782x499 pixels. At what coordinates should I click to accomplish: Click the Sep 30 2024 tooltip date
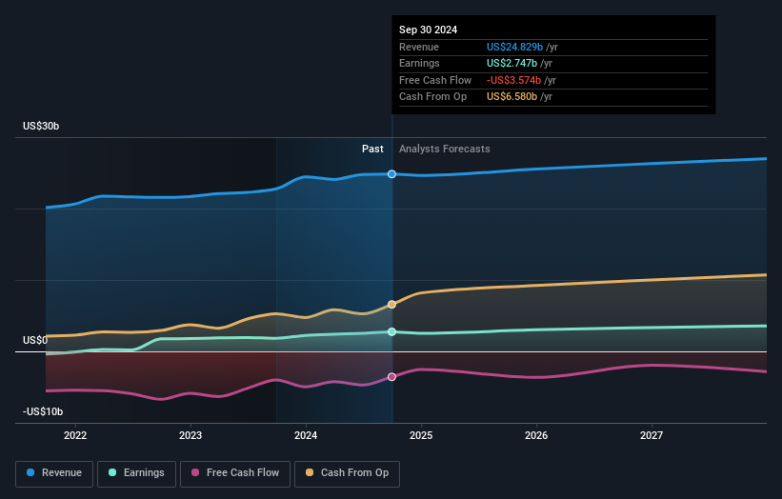coord(428,30)
